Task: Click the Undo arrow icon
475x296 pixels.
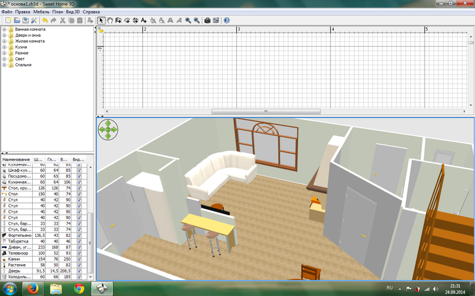Action: pos(45,20)
